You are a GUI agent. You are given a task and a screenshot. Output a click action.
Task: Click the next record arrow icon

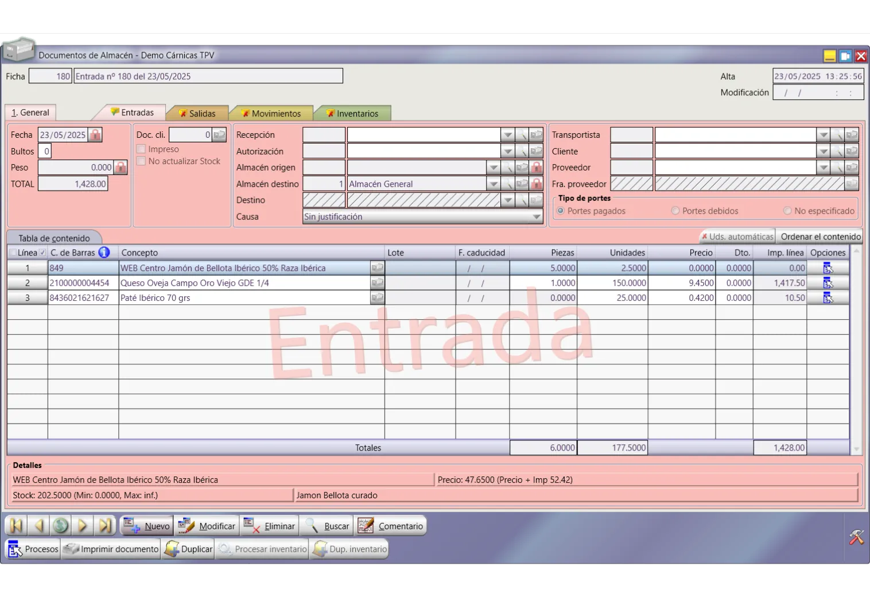point(83,526)
